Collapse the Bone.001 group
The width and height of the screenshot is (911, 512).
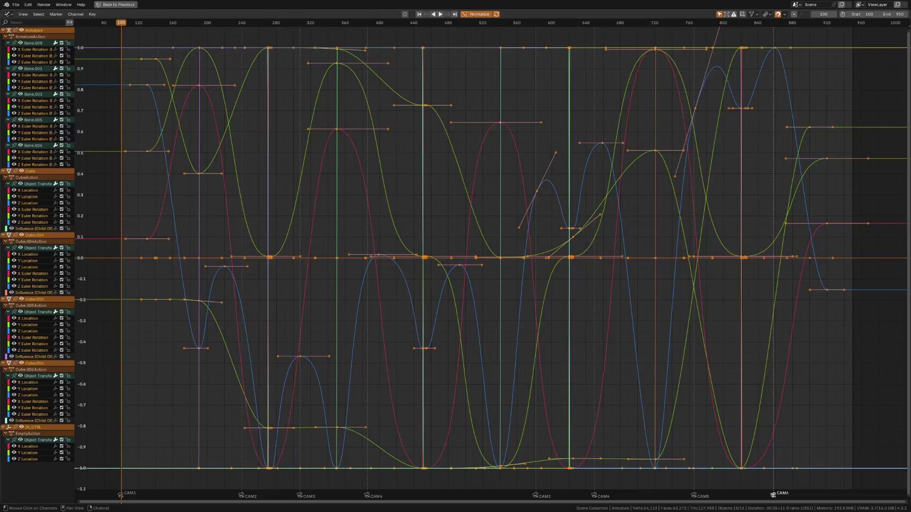[x=8, y=68]
